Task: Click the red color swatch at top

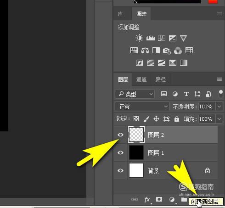Action: (x=213, y=1)
